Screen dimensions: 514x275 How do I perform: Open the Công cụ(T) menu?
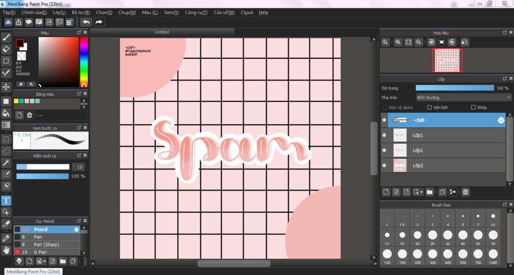point(196,13)
